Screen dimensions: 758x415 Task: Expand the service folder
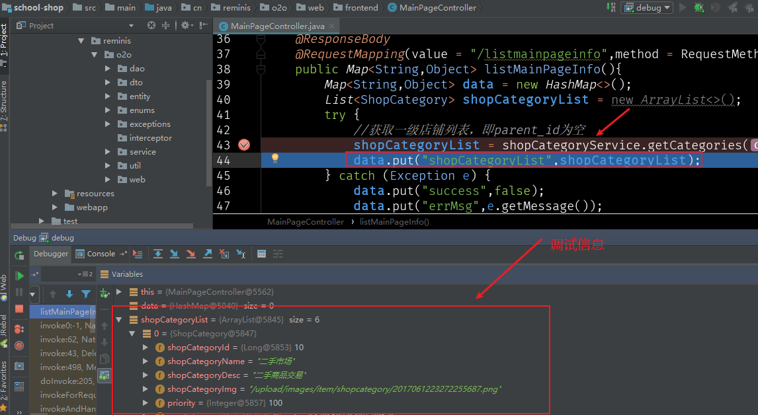[x=108, y=152]
